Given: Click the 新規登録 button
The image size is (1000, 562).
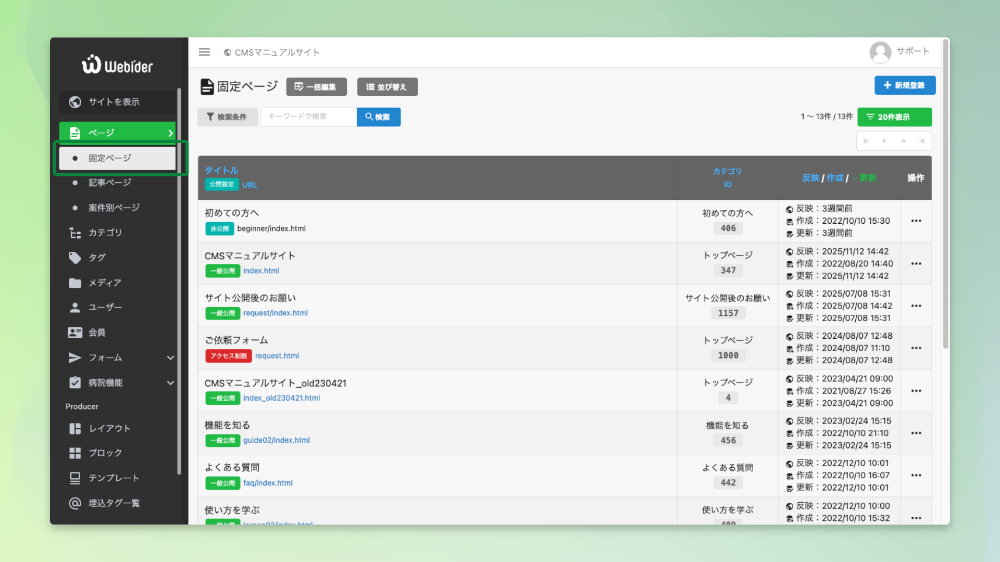Looking at the screenshot, I should tap(905, 85).
